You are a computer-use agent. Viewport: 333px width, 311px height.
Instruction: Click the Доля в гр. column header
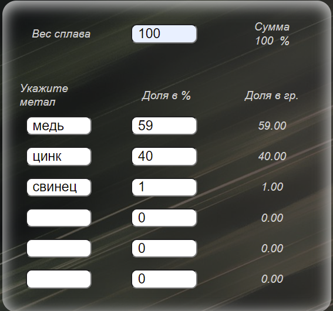(x=271, y=96)
